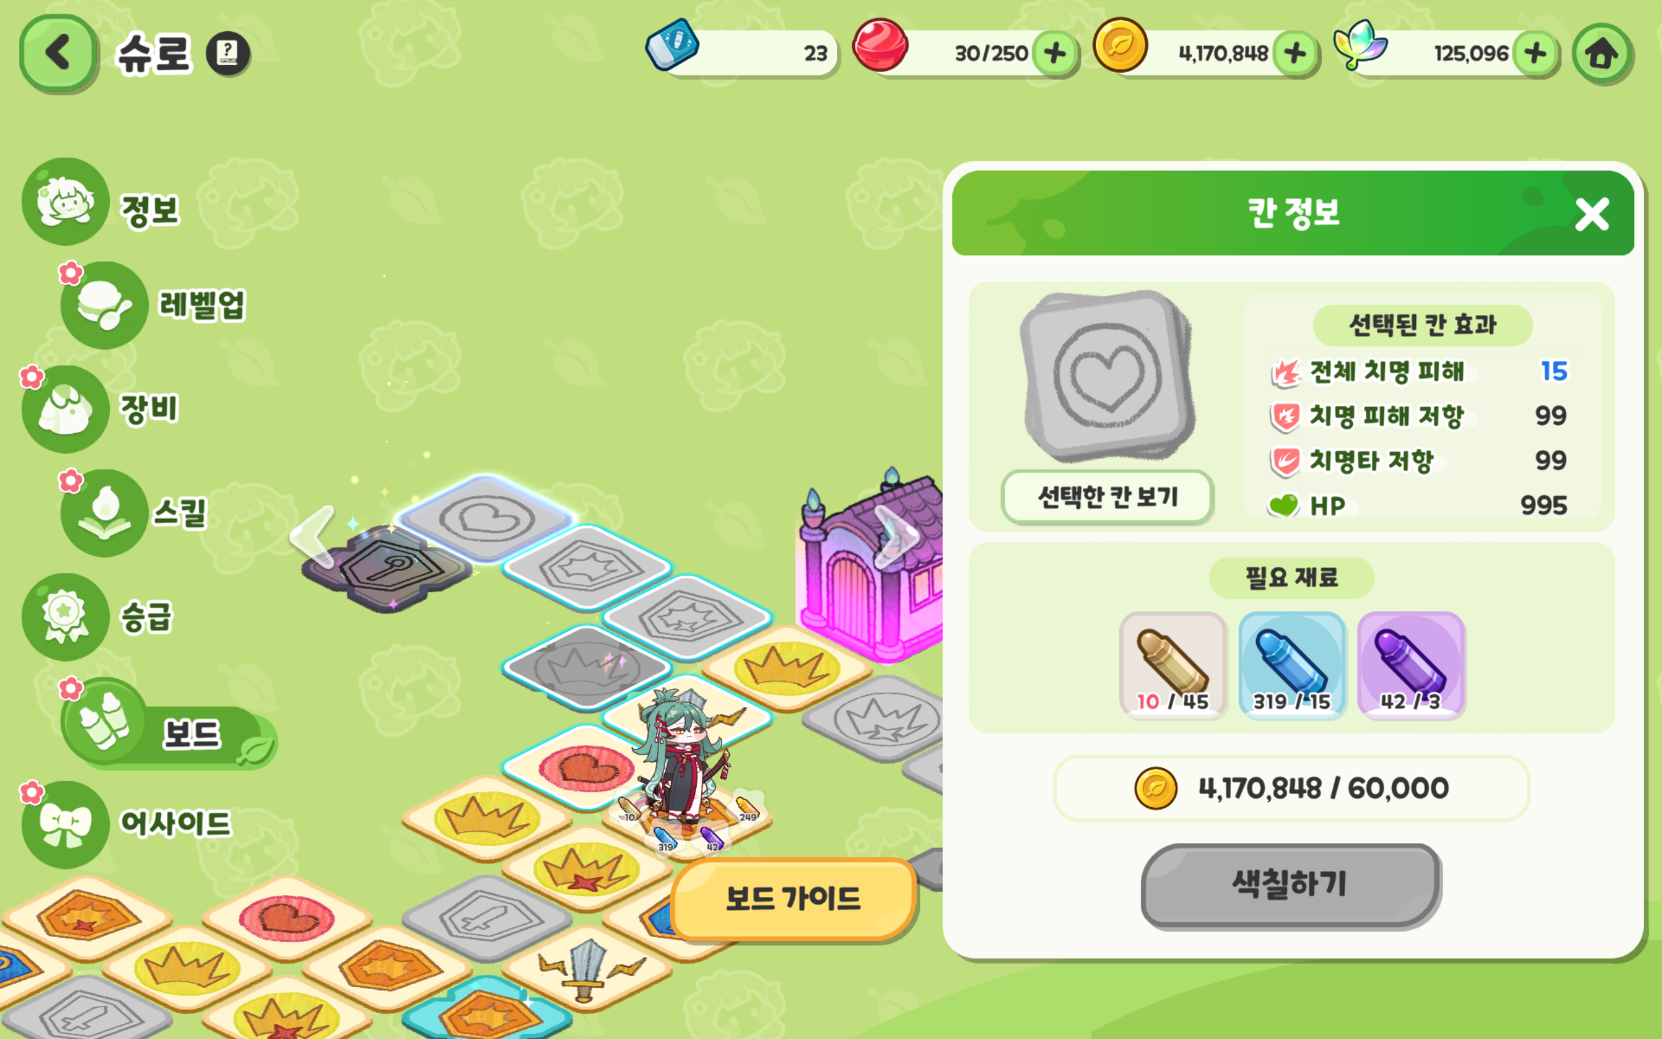Click the 선택한 칸 보기 button

pyautogui.click(x=1107, y=497)
